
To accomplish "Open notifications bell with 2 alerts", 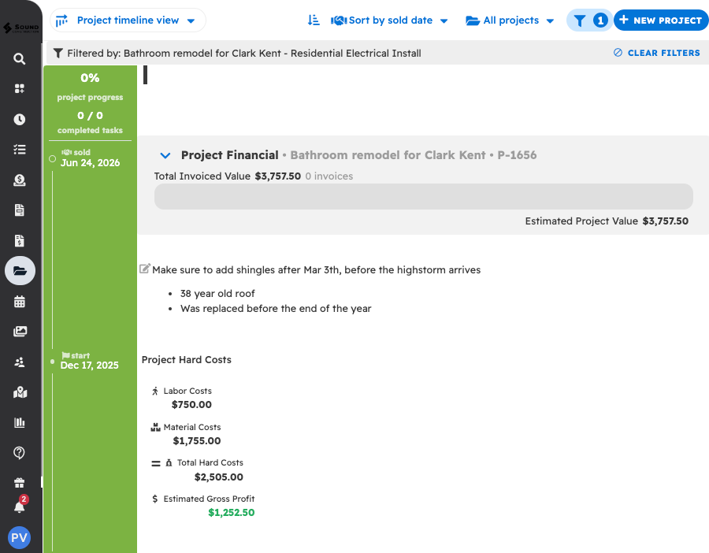I will [20, 507].
